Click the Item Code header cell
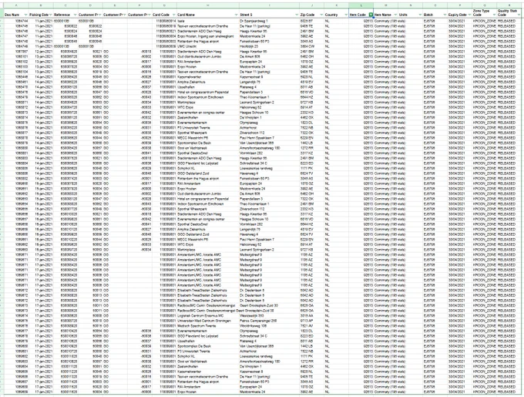The height and width of the screenshot is (397, 524). pyautogui.click(x=361, y=13)
